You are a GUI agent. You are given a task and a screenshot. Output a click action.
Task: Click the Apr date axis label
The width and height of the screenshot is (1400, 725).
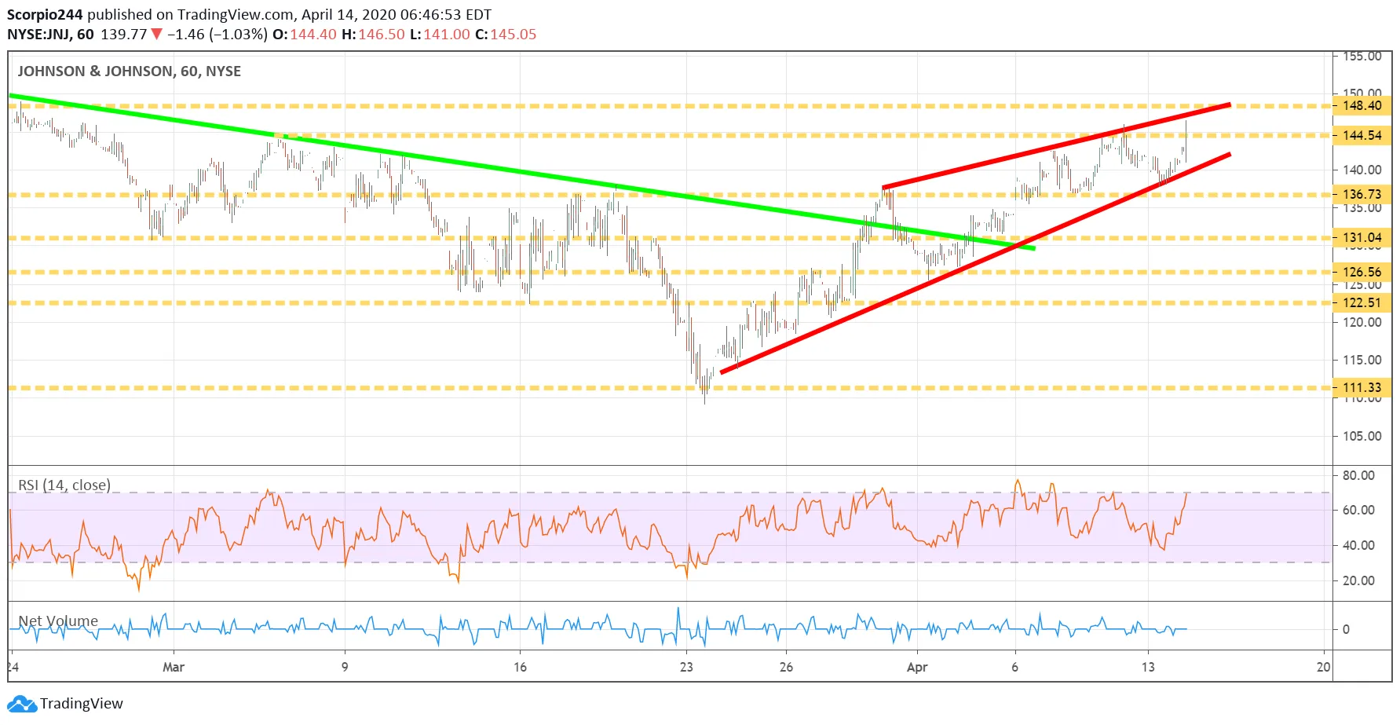click(917, 667)
